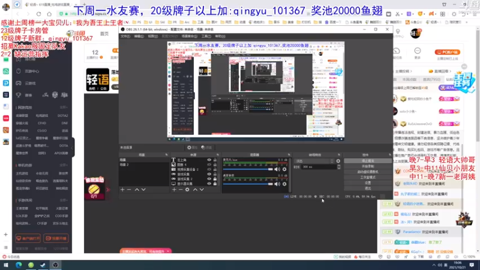This screenshot has height=270, width=480.
Task: Click 启动虚拟摄像机 in OBS controls
Action: pos(368,172)
